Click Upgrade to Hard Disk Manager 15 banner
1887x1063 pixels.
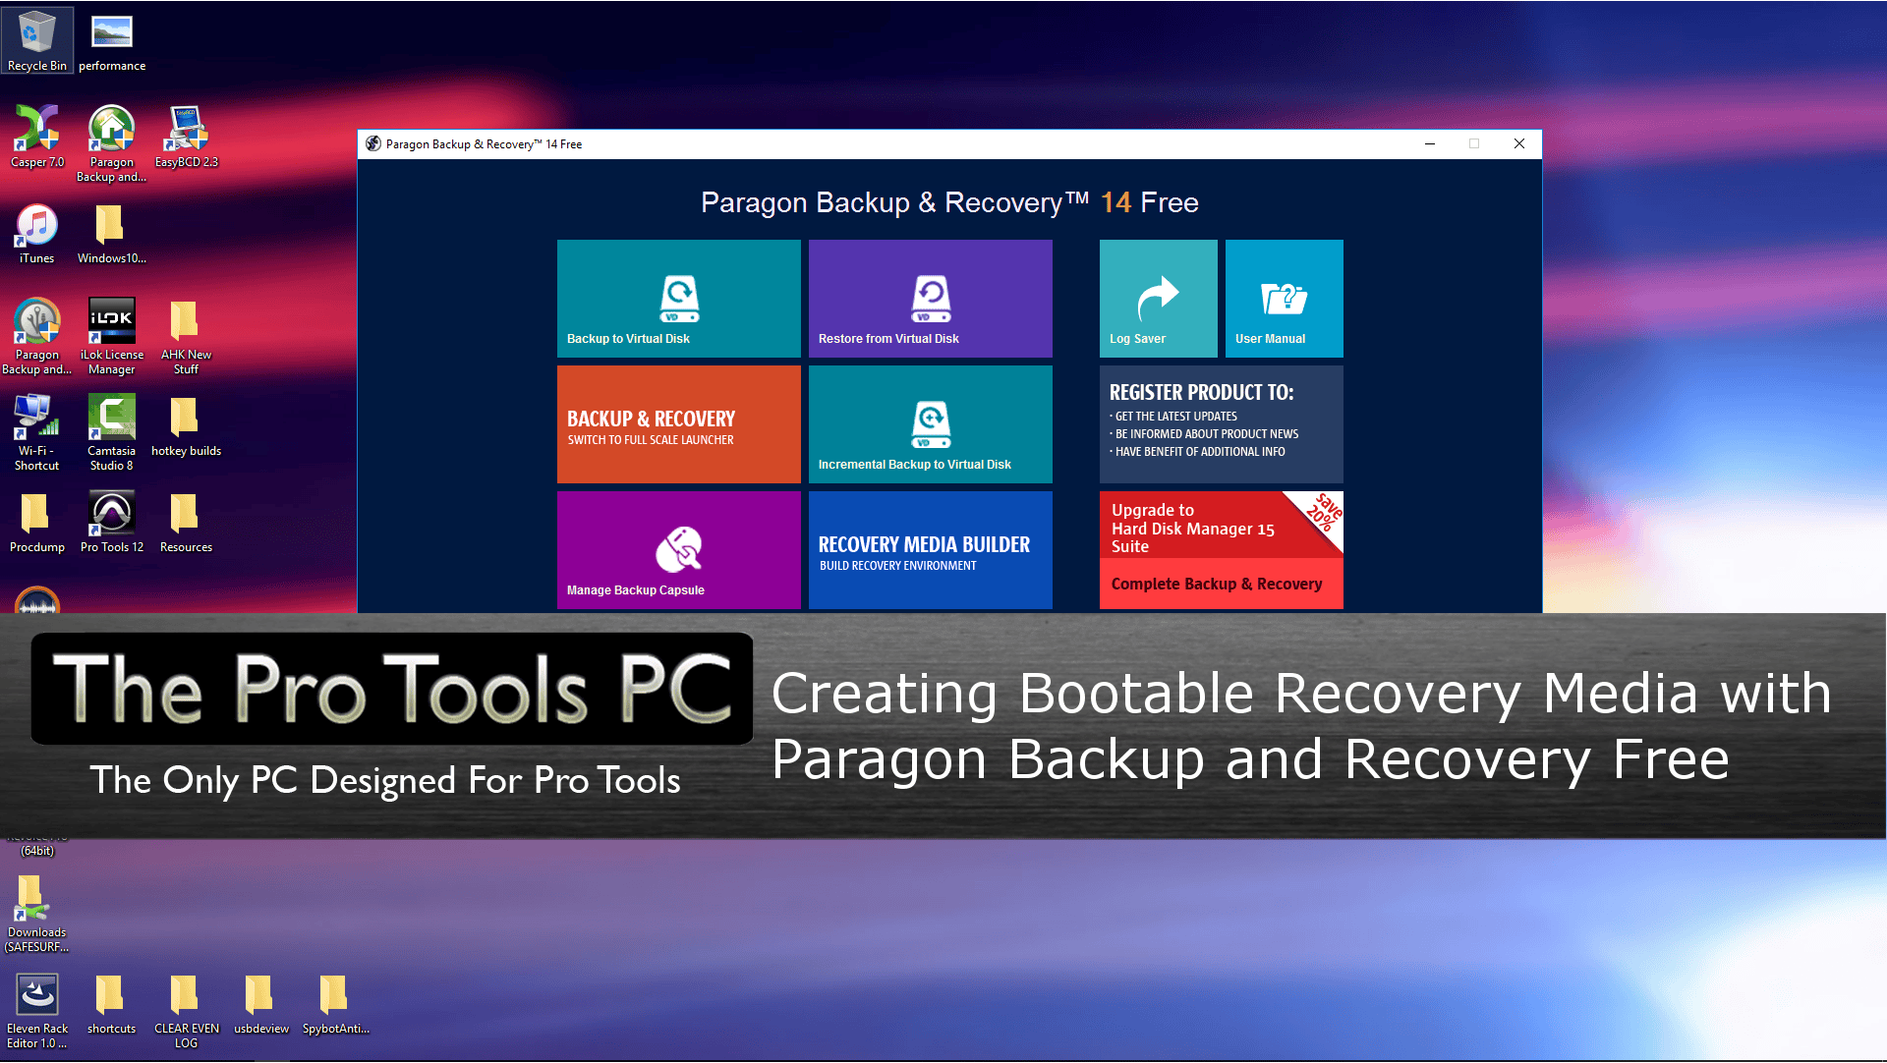click(x=1222, y=525)
